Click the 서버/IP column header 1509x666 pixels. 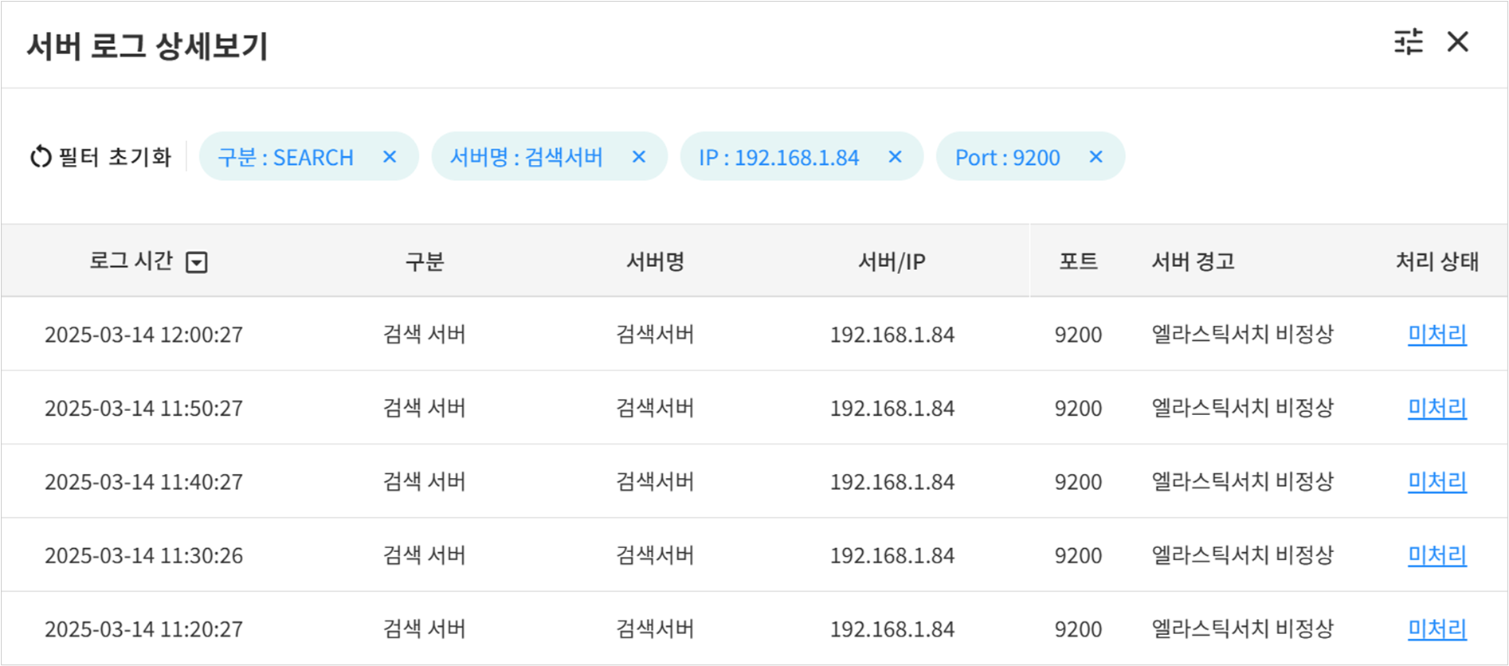pyautogui.click(x=892, y=261)
